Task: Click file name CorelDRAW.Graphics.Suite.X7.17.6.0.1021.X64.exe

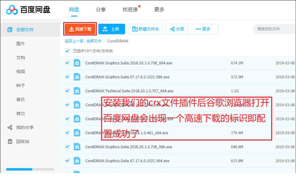Action: [x=127, y=161]
